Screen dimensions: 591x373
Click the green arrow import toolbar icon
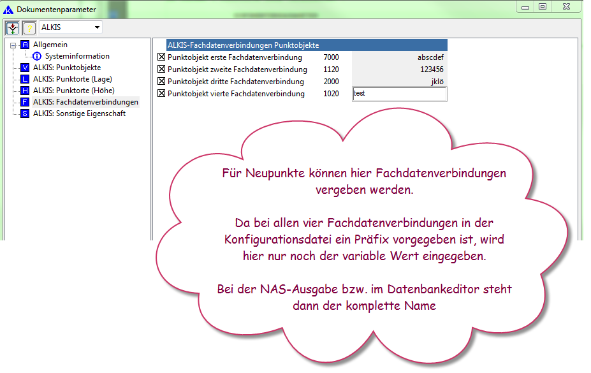(x=12, y=27)
